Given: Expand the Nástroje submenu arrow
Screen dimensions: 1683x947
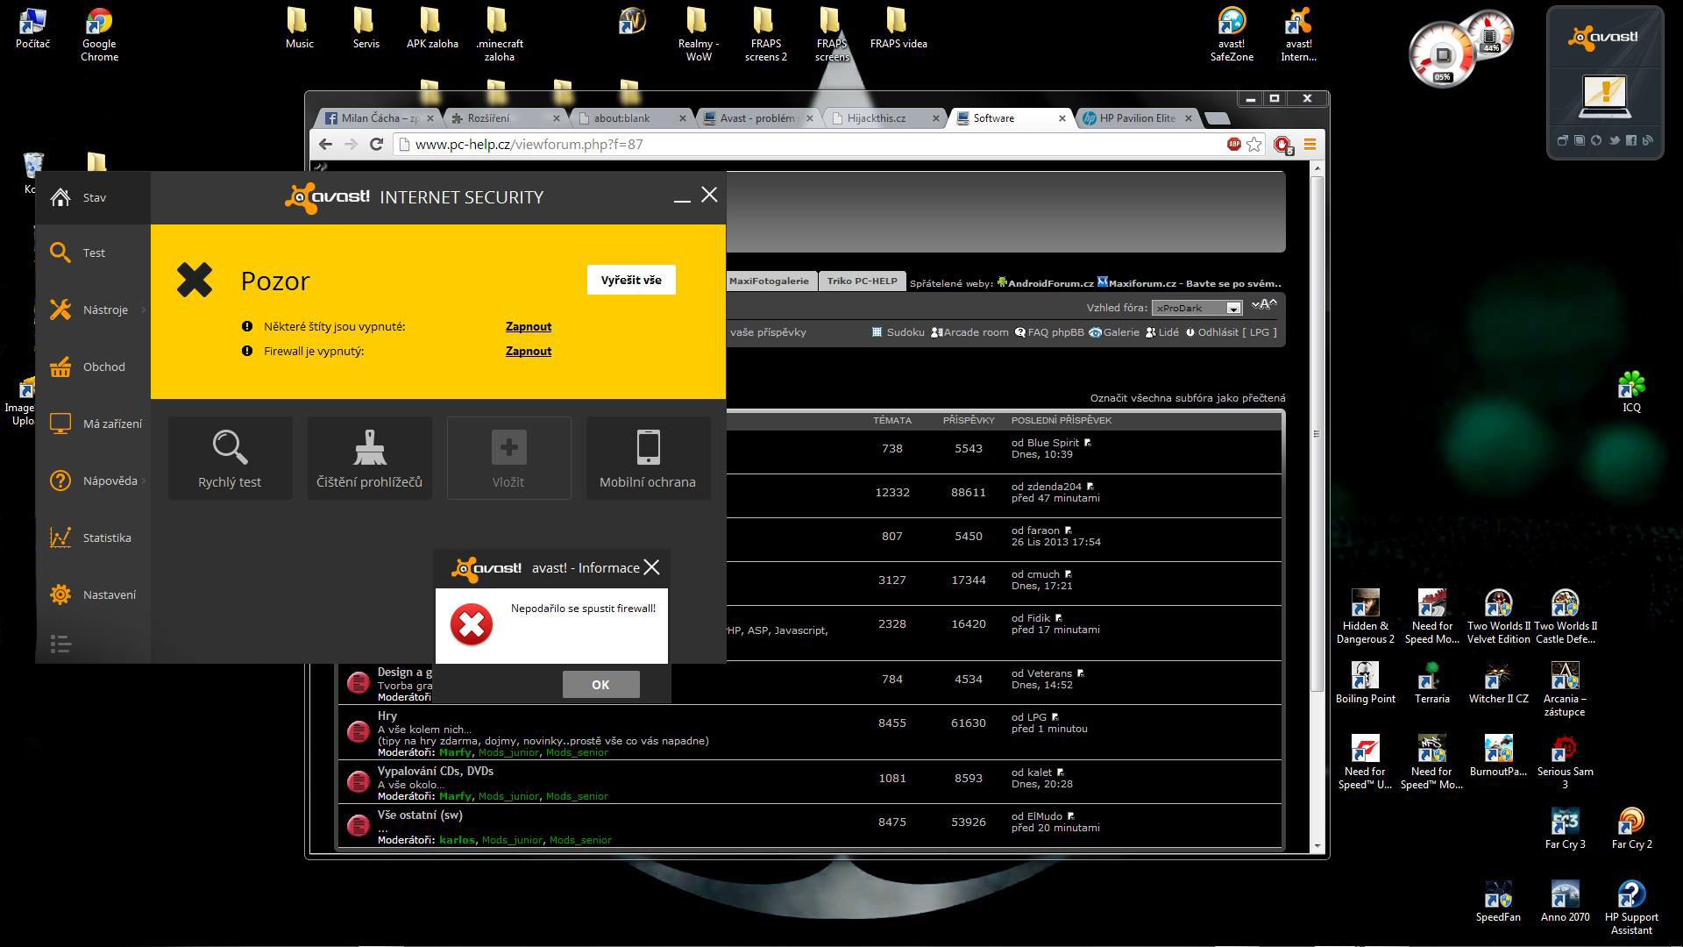Looking at the screenshot, I should (143, 310).
